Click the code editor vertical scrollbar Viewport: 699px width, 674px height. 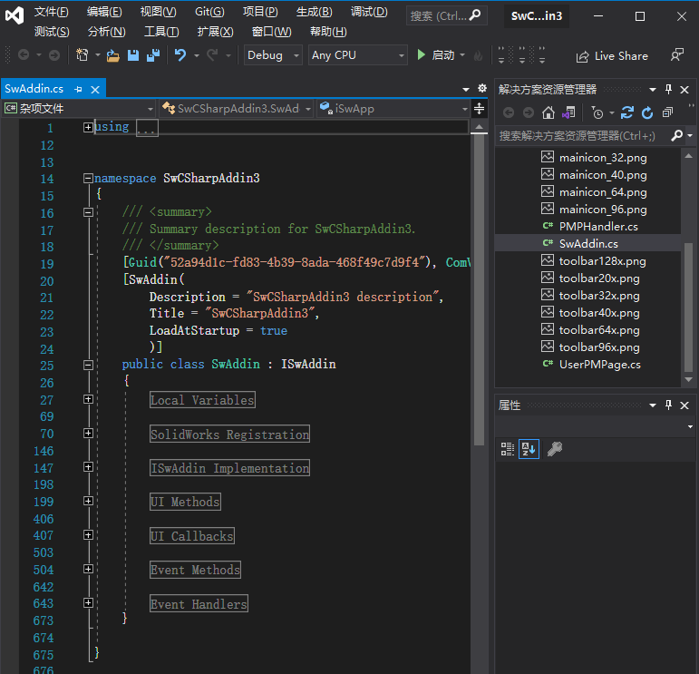pos(479,290)
